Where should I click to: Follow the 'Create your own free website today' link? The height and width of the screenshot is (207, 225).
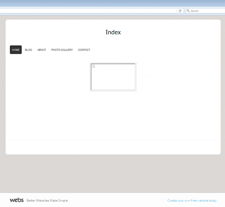192,200
